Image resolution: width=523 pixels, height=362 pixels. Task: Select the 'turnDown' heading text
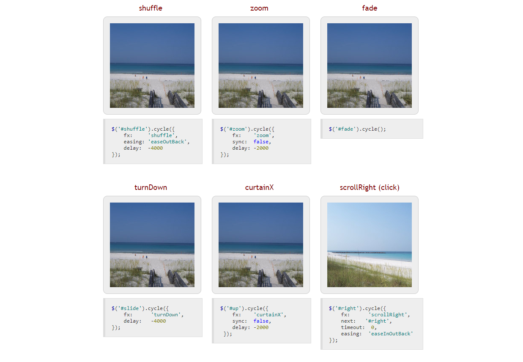pyautogui.click(x=151, y=187)
